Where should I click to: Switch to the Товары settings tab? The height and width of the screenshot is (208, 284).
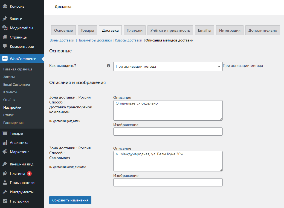point(87,30)
